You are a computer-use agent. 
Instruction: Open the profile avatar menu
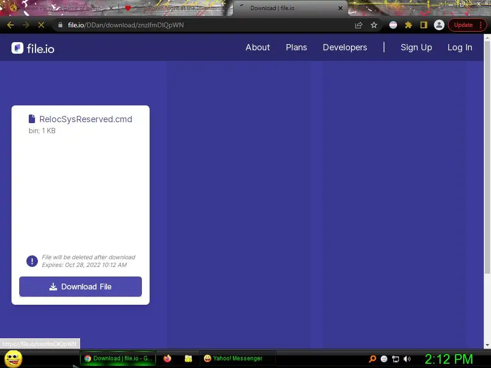click(439, 25)
